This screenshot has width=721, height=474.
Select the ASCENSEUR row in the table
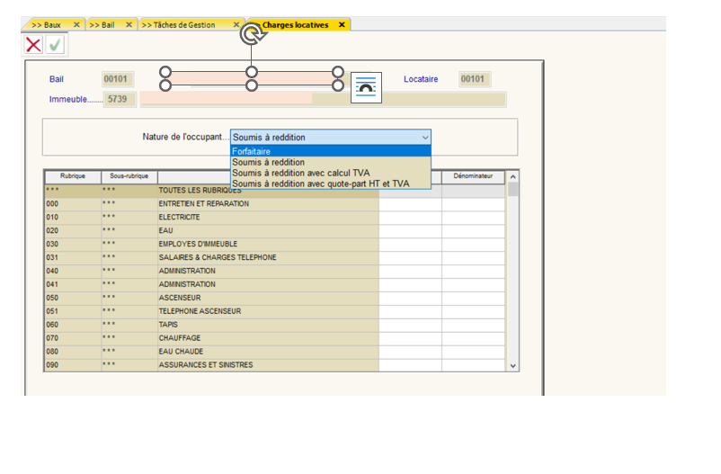[x=211, y=298]
